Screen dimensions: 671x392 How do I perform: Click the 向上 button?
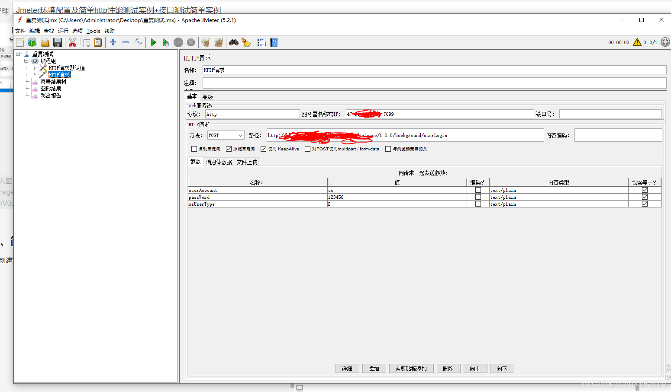tap(475, 369)
